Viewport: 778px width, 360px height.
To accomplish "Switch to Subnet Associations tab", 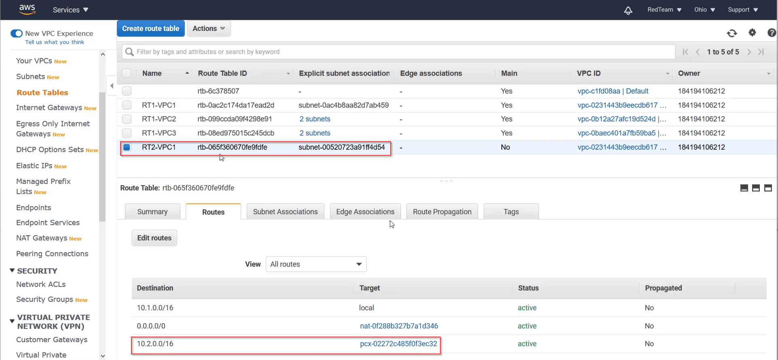I will (x=285, y=212).
